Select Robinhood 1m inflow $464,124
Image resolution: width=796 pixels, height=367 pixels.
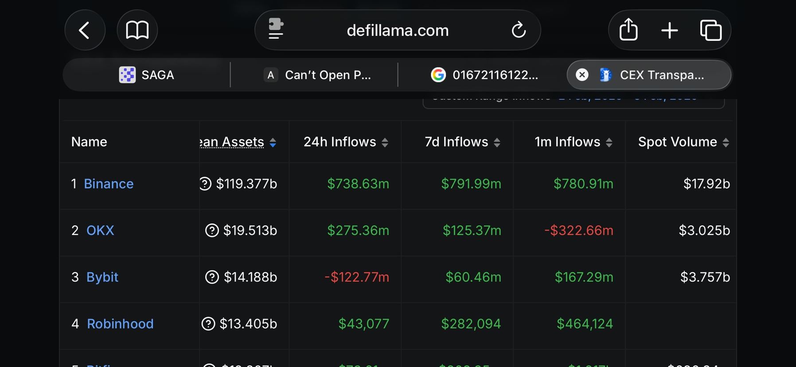[585, 324]
